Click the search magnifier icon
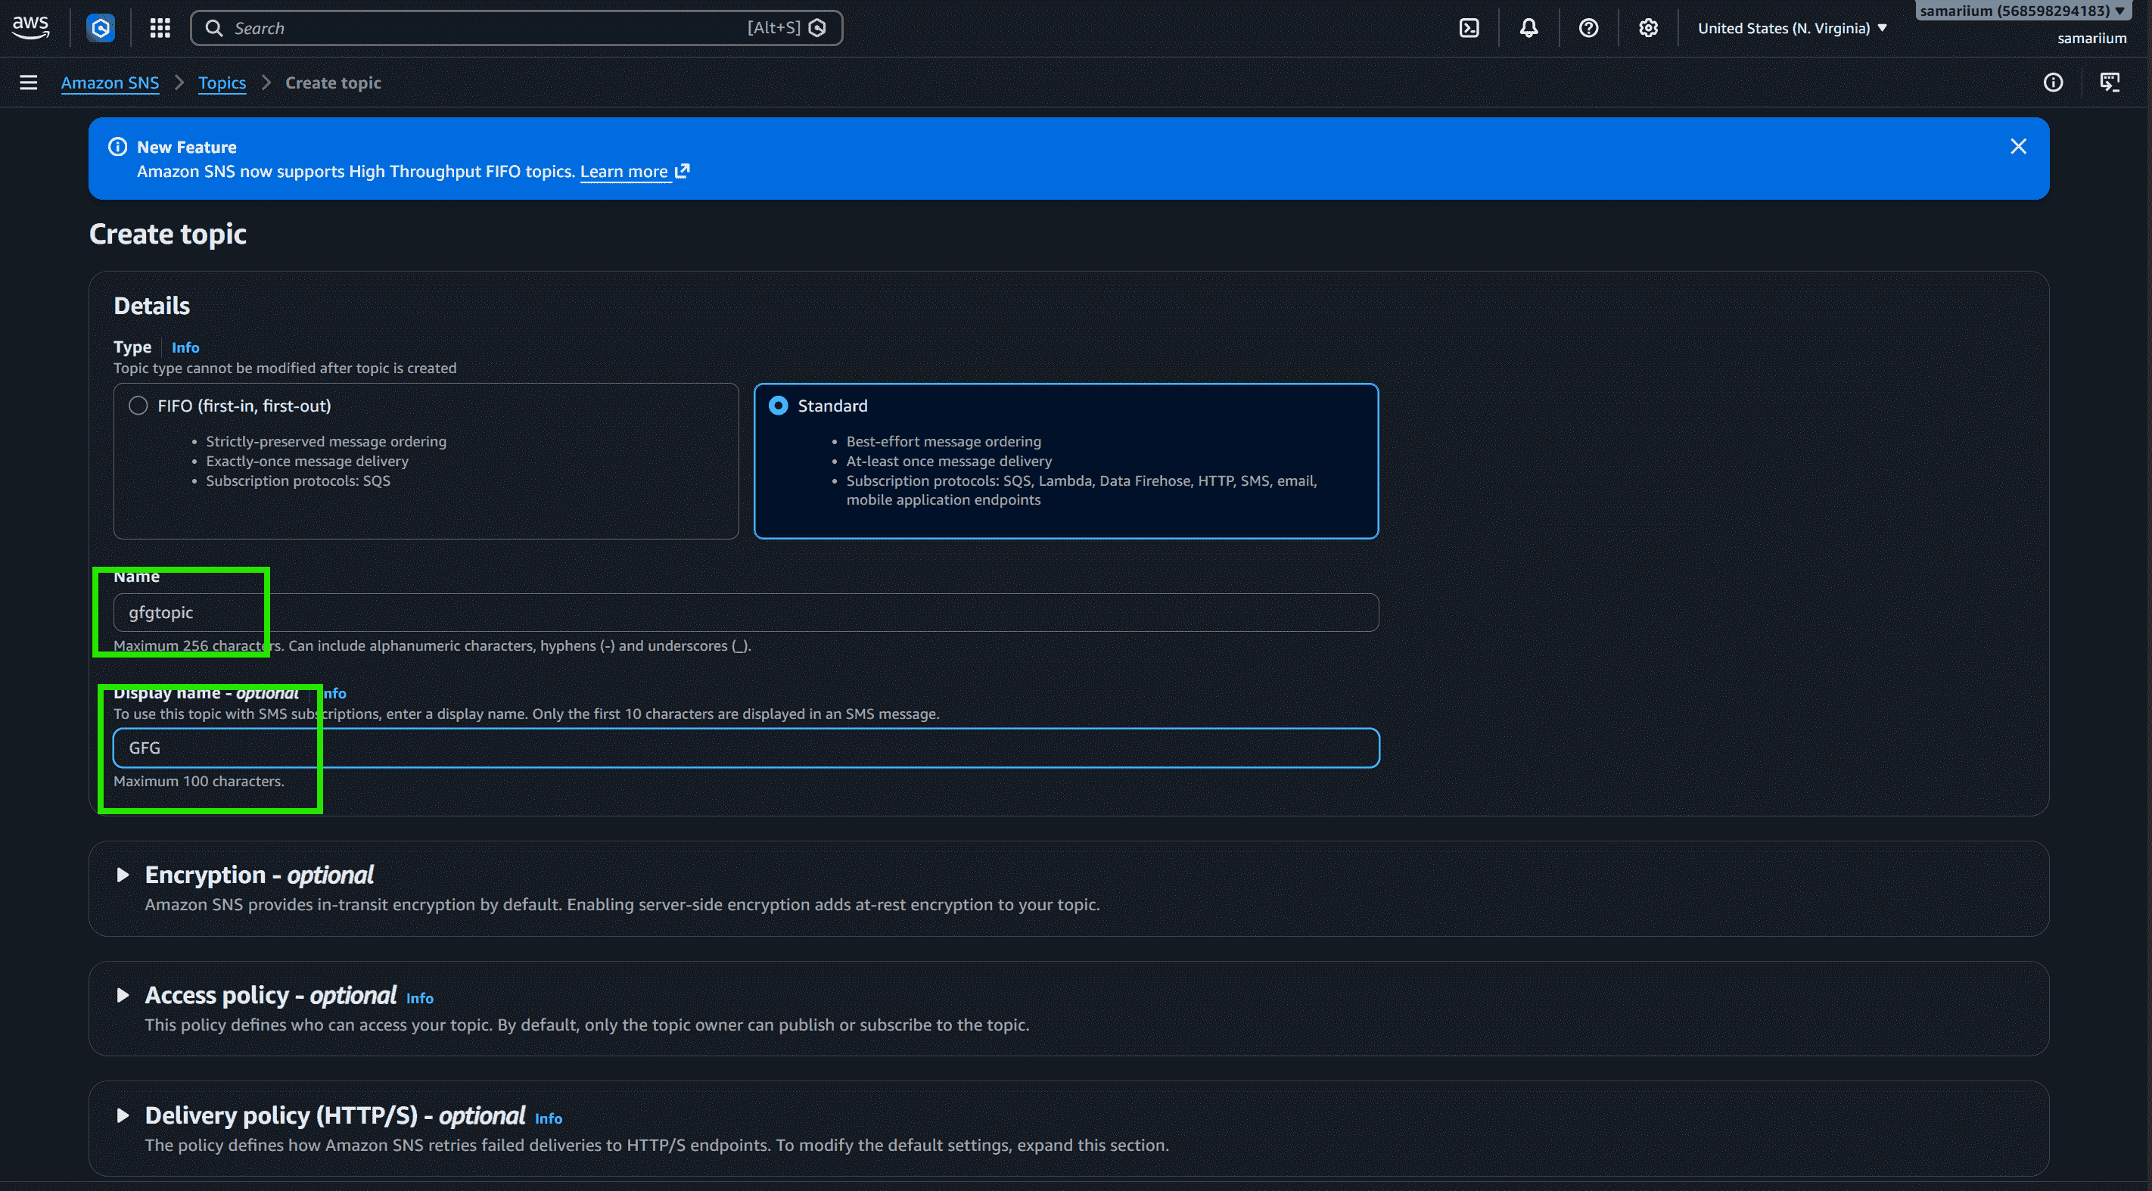The width and height of the screenshot is (2152, 1191). tap(214, 29)
